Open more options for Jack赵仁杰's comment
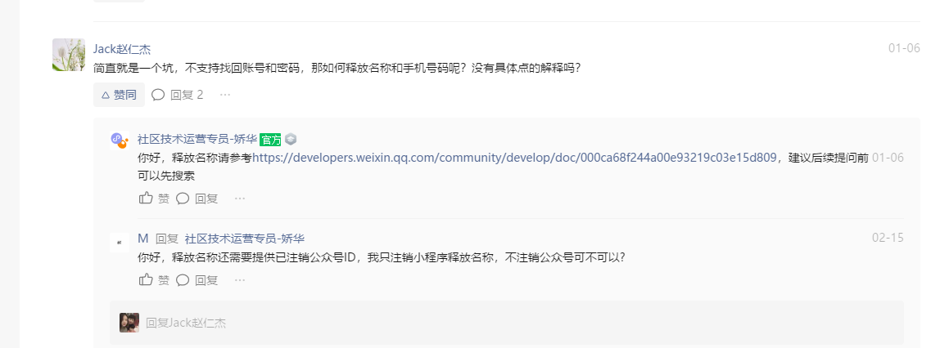Screen dimensions: 940x348 point(225,95)
